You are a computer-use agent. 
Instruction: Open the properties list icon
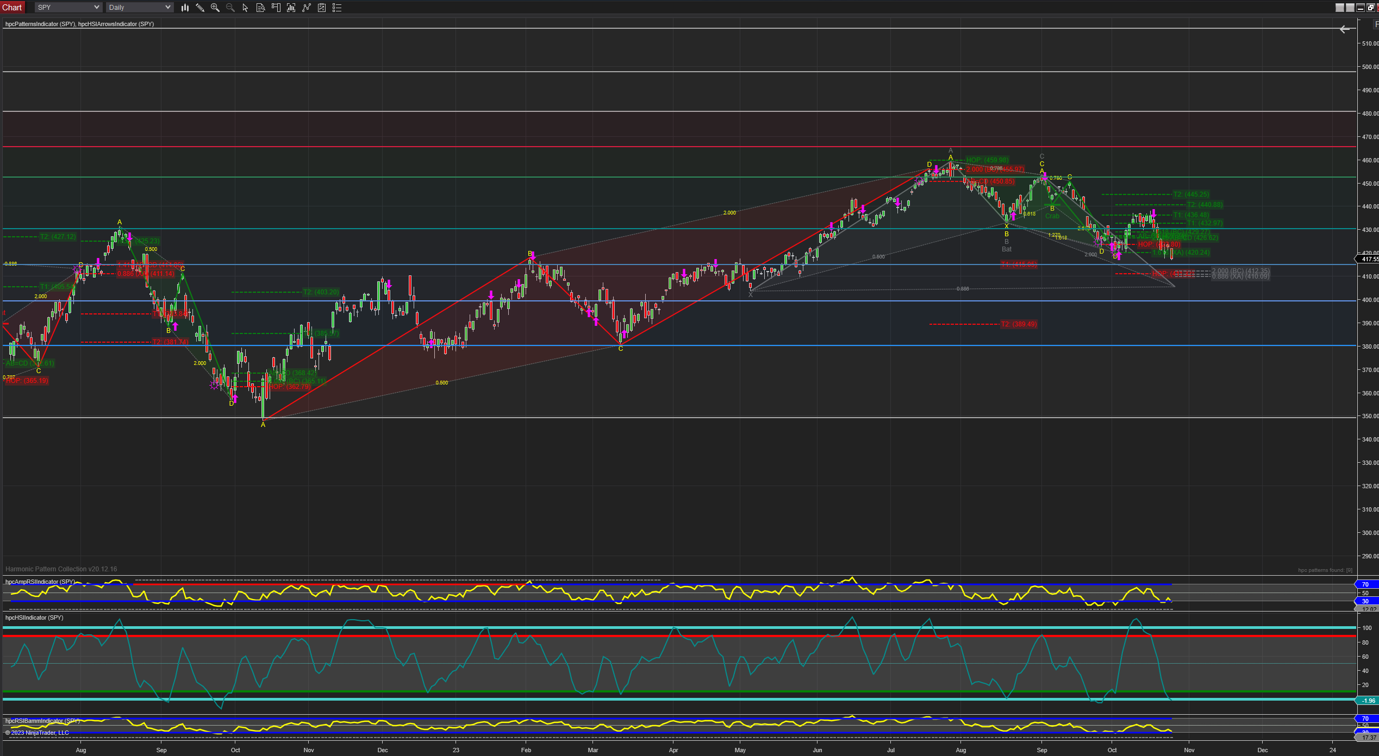tap(337, 8)
